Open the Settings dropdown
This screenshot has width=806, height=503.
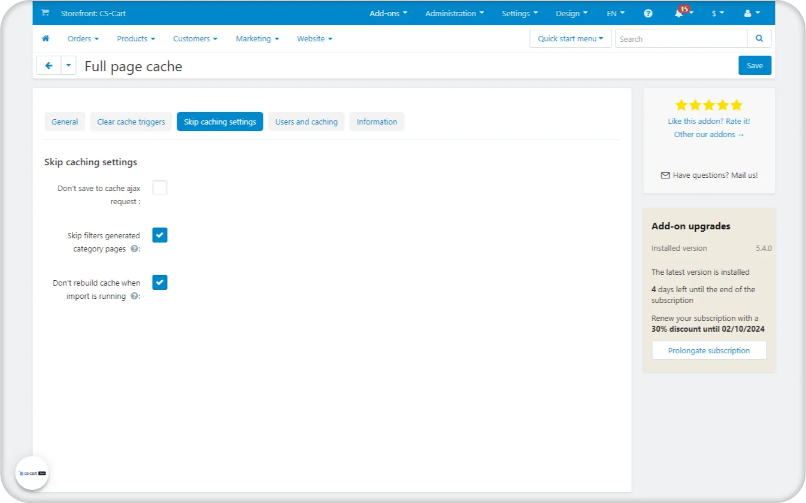click(x=520, y=13)
